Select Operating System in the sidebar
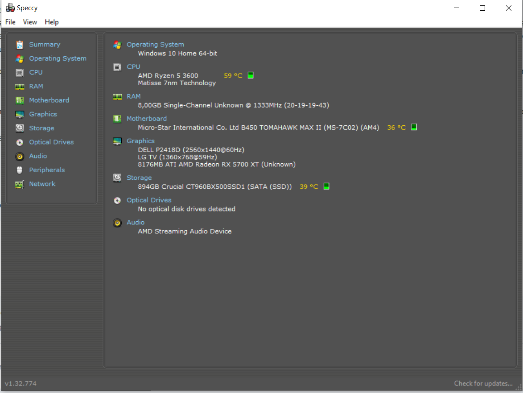 pos(58,58)
